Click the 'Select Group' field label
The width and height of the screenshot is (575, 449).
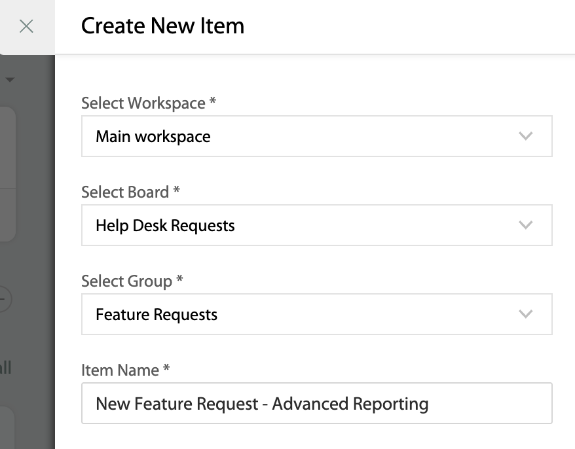click(132, 281)
